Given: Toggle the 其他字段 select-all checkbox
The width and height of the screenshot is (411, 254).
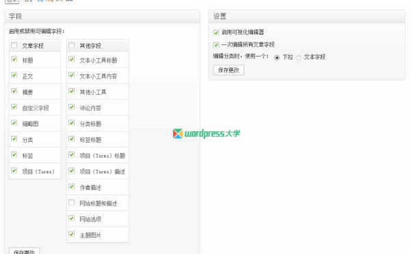Looking at the screenshot, I should pos(72,45).
